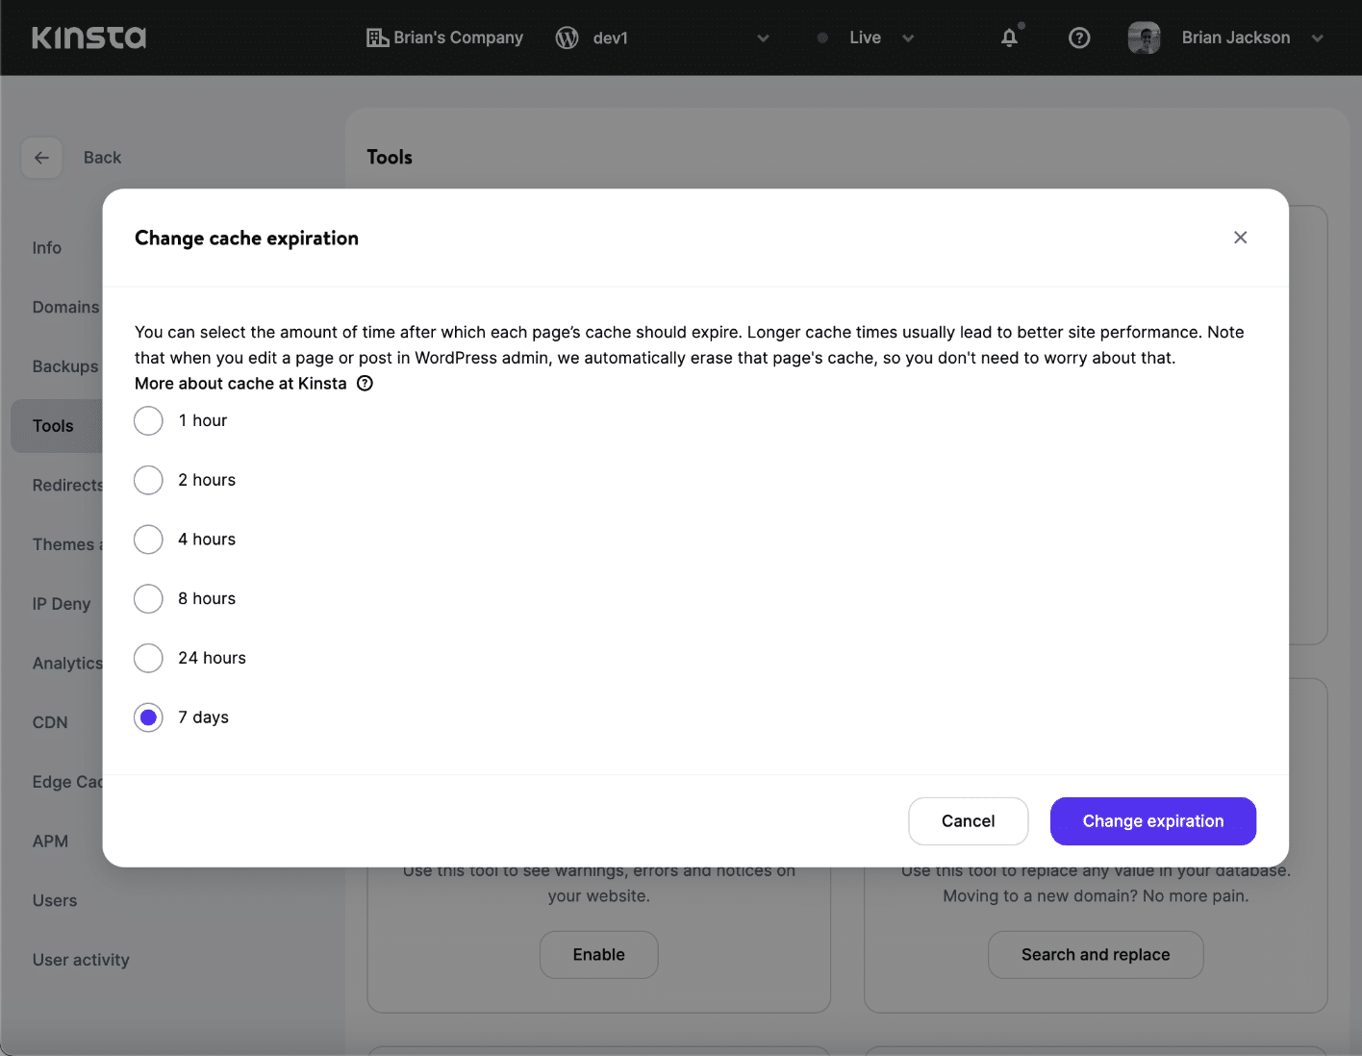Go to the Analytics sidebar item

click(x=67, y=663)
